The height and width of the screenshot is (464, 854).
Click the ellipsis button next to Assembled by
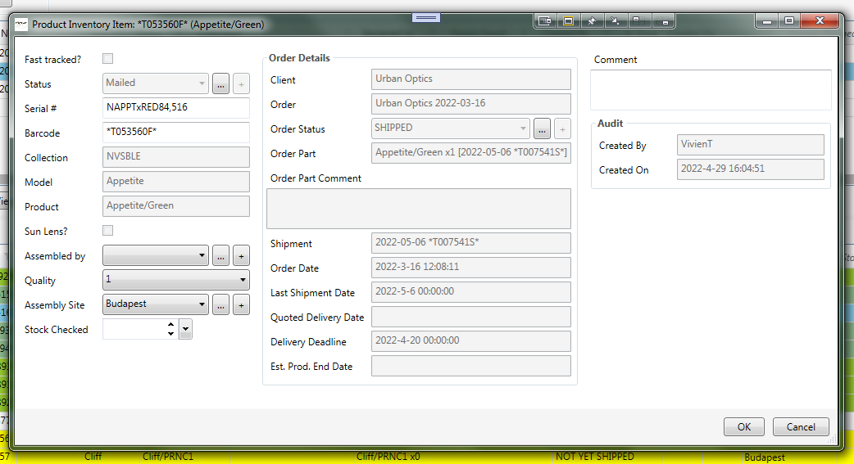tap(220, 256)
